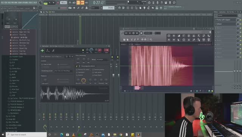Click the 140 tempo display
Viewport: 242px width, 137px height.
tap(63, 3)
